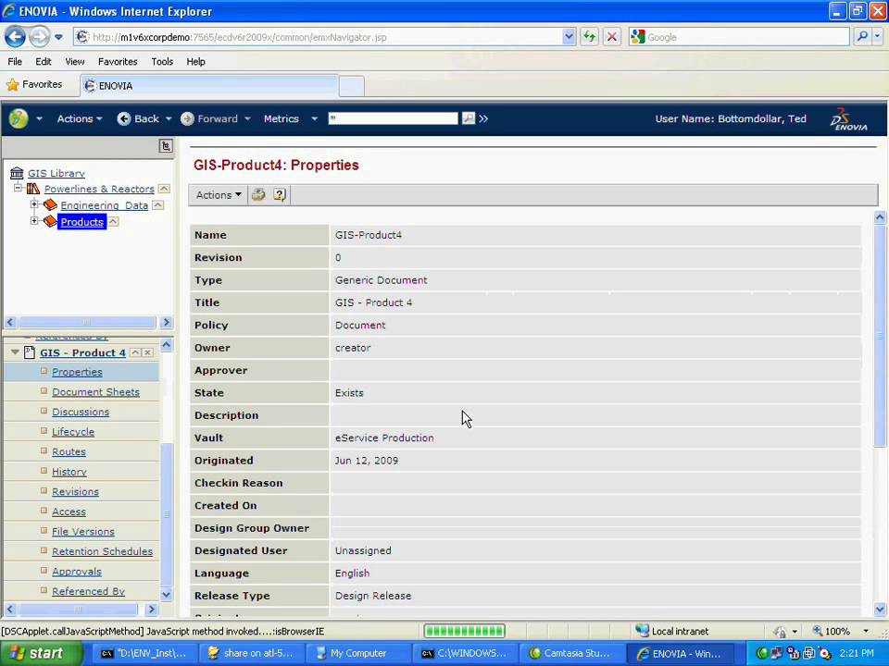Open Lifecycle category
The height and width of the screenshot is (666, 889).
(x=73, y=432)
